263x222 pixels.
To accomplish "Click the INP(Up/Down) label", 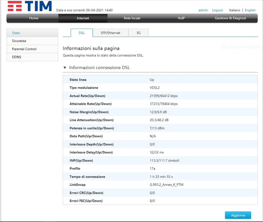I will [81, 161].
